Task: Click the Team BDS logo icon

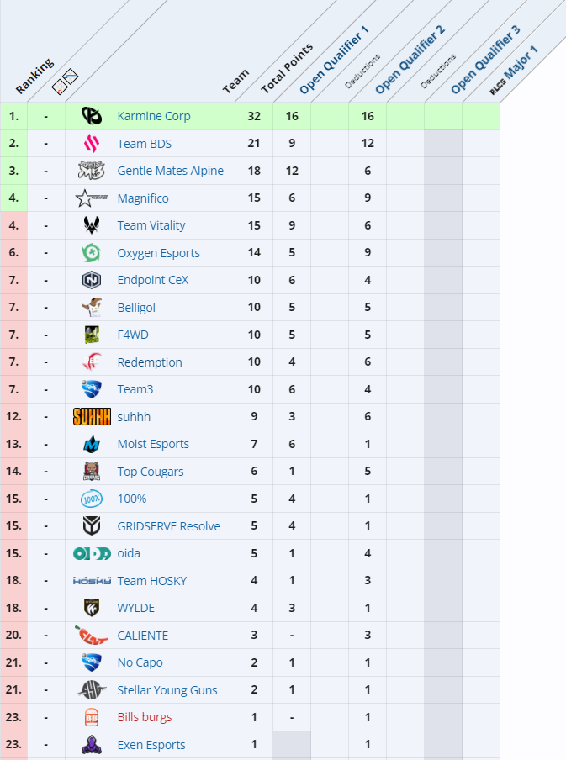Action: click(x=91, y=144)
